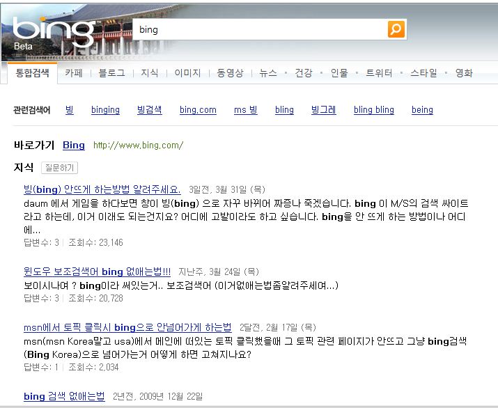Open result 빙(bing) 안뜨게 하는방법 알려주세요
Screen dimensions: 498x408
click(x=102, y=189)
